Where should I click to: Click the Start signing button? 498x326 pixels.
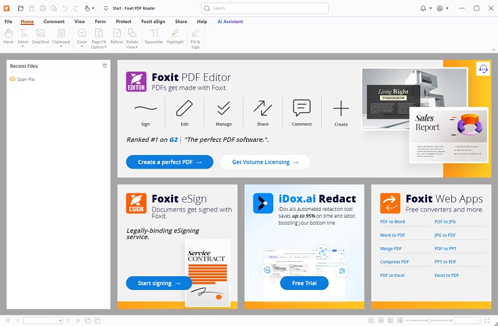pos(159,283)
